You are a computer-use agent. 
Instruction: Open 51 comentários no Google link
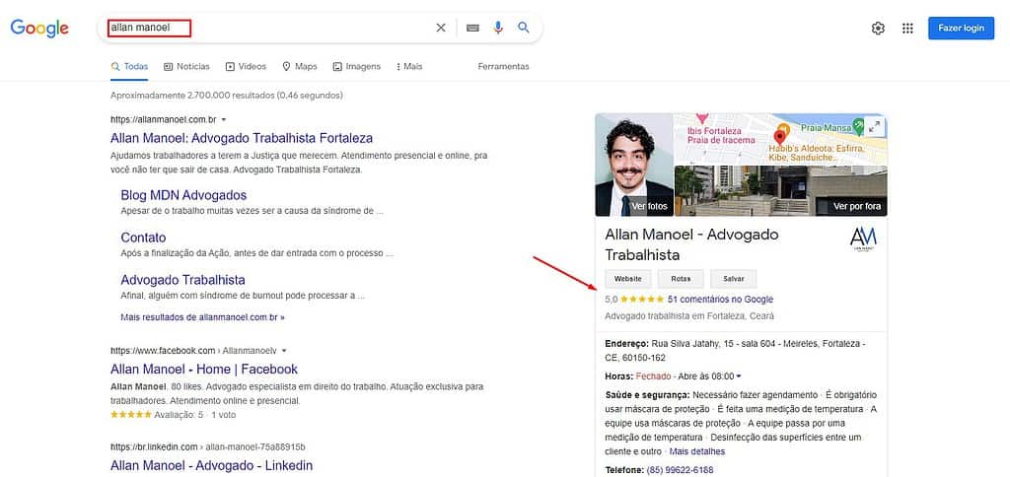click(x=721, y=300)
